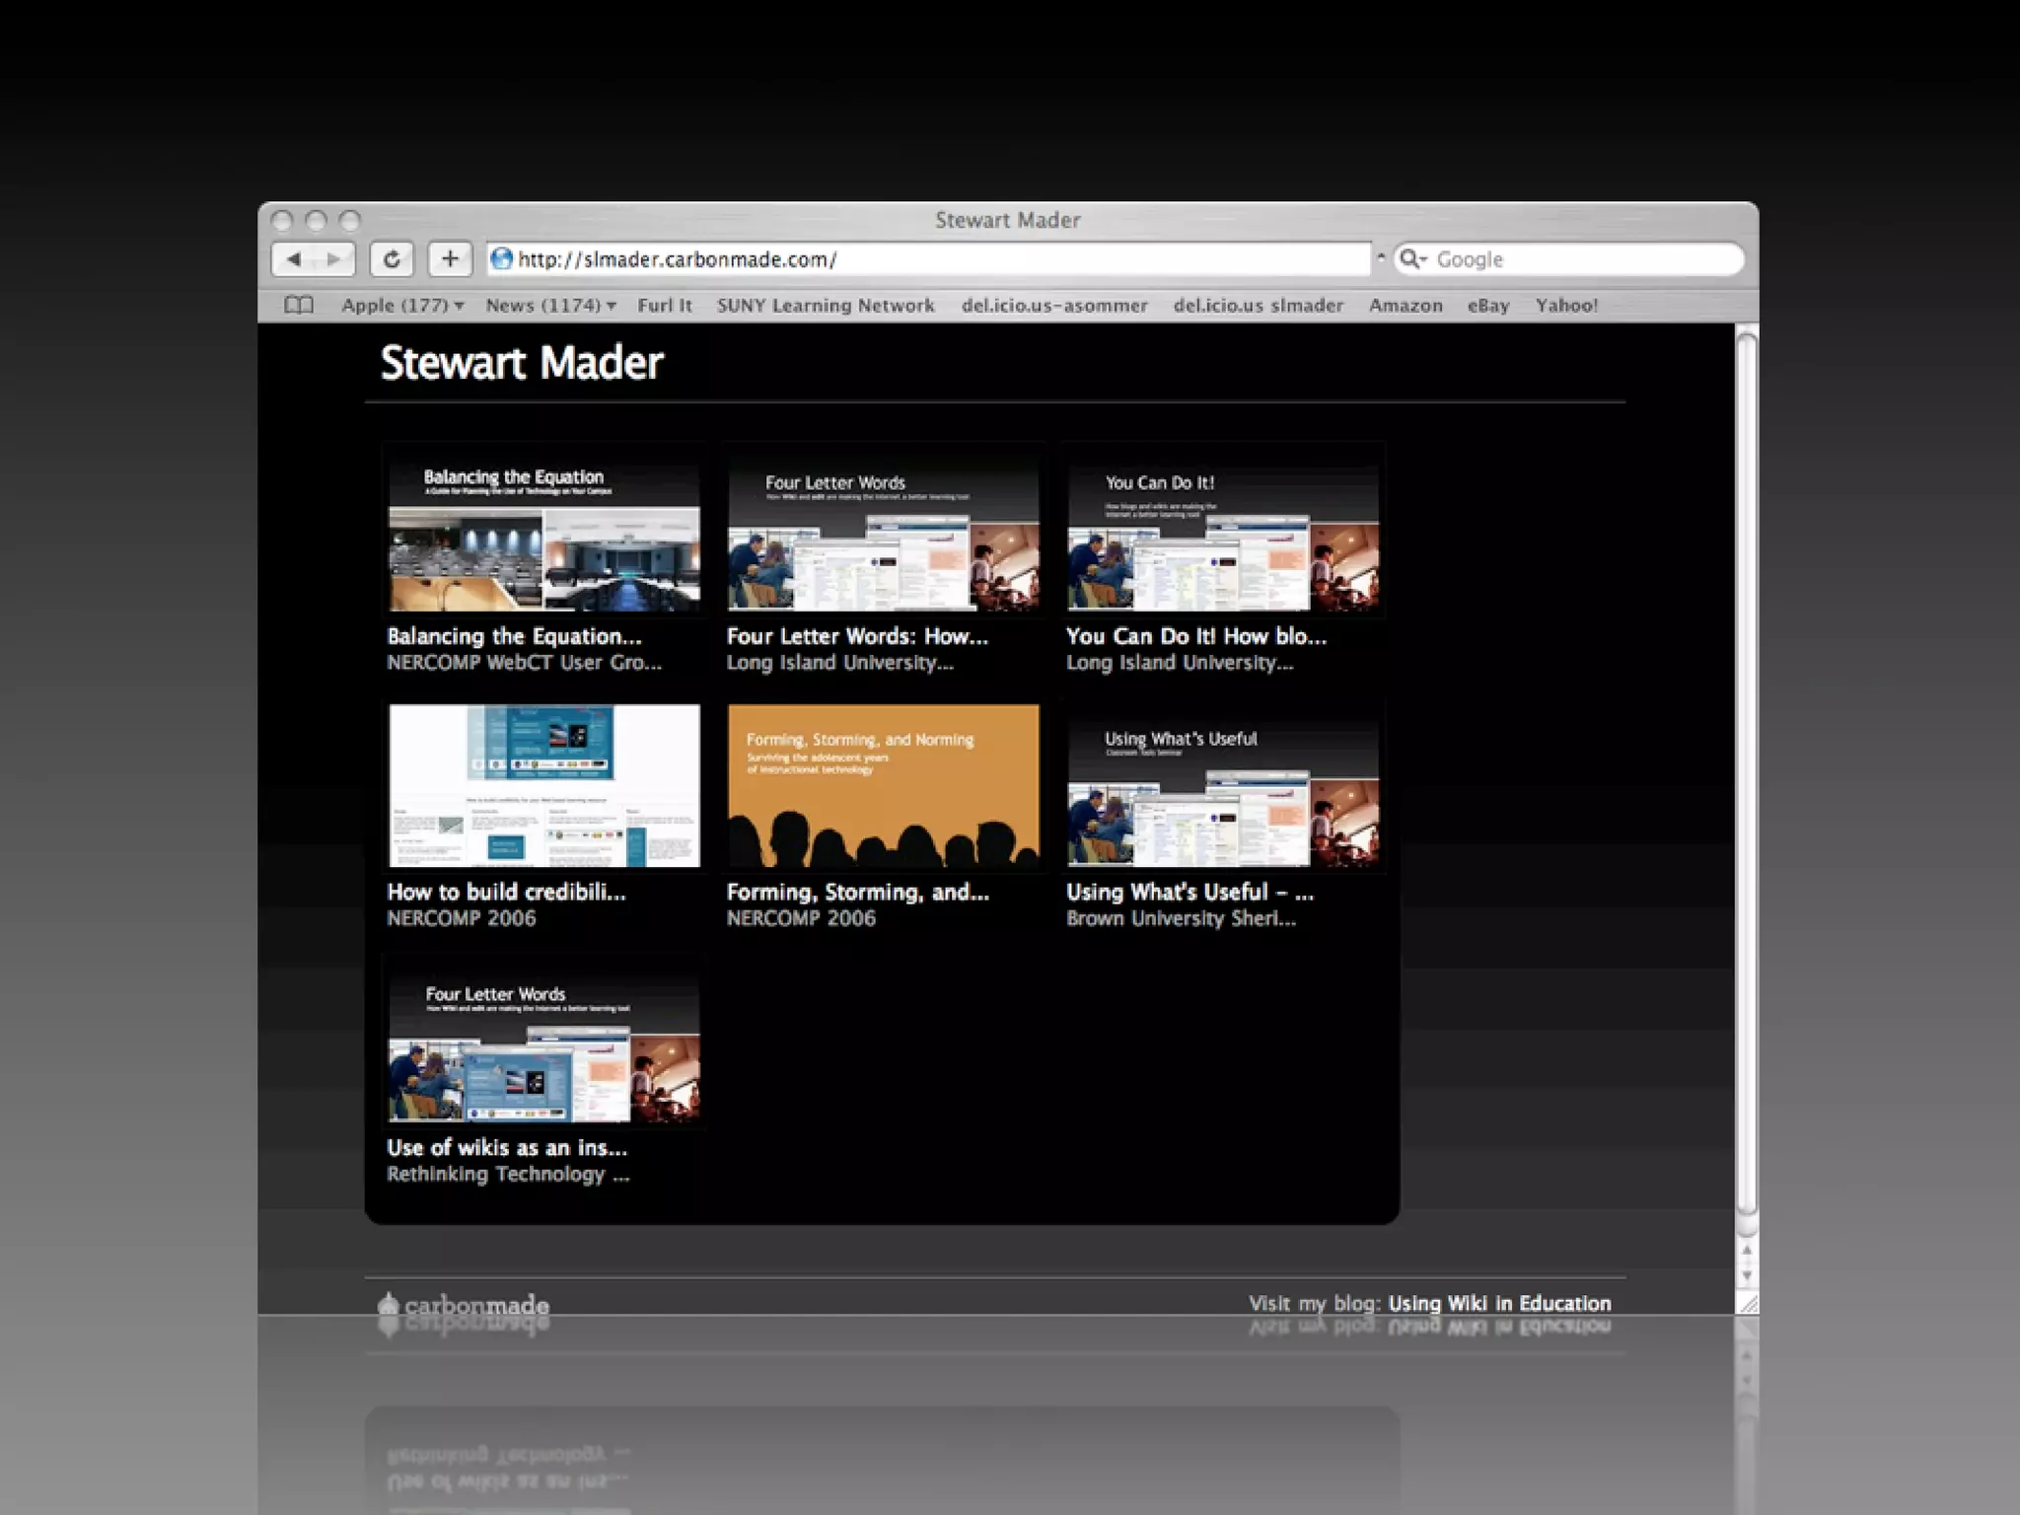2020x1515 pixels.
Task: Open the Using What's Useful thumbnail
Action: pyautogui.click(x=1223, y=785)
